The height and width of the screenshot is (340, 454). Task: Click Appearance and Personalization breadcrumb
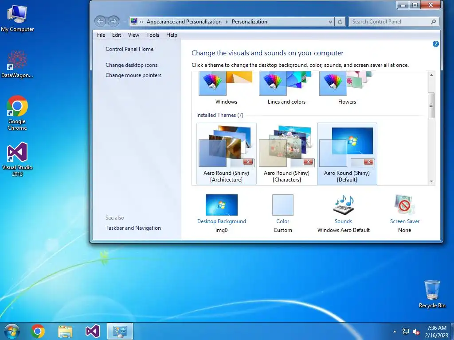(x=184, y=22)
